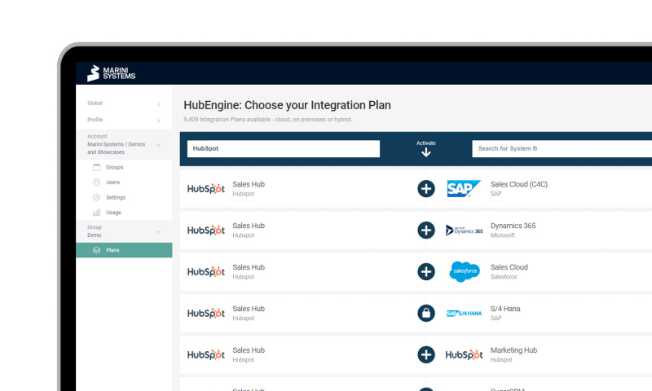652x391 pixels.
Task: Click the Settings gear icon
Action: (x=96, y=197)
